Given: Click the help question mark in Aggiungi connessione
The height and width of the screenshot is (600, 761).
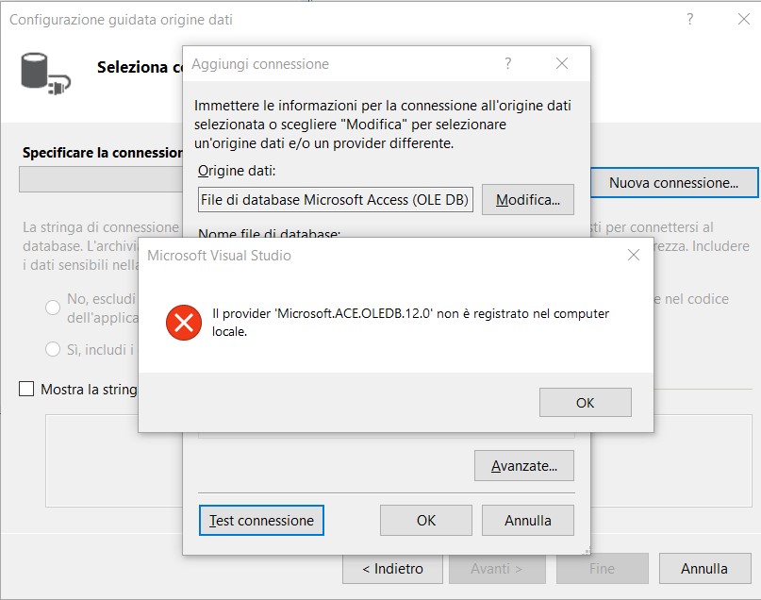Looking at the screenshot, I should point(508,64).
